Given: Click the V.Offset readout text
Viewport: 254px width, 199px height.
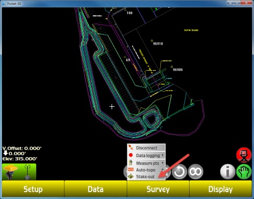Looking at the screenshot, I should tap(22, 148).
